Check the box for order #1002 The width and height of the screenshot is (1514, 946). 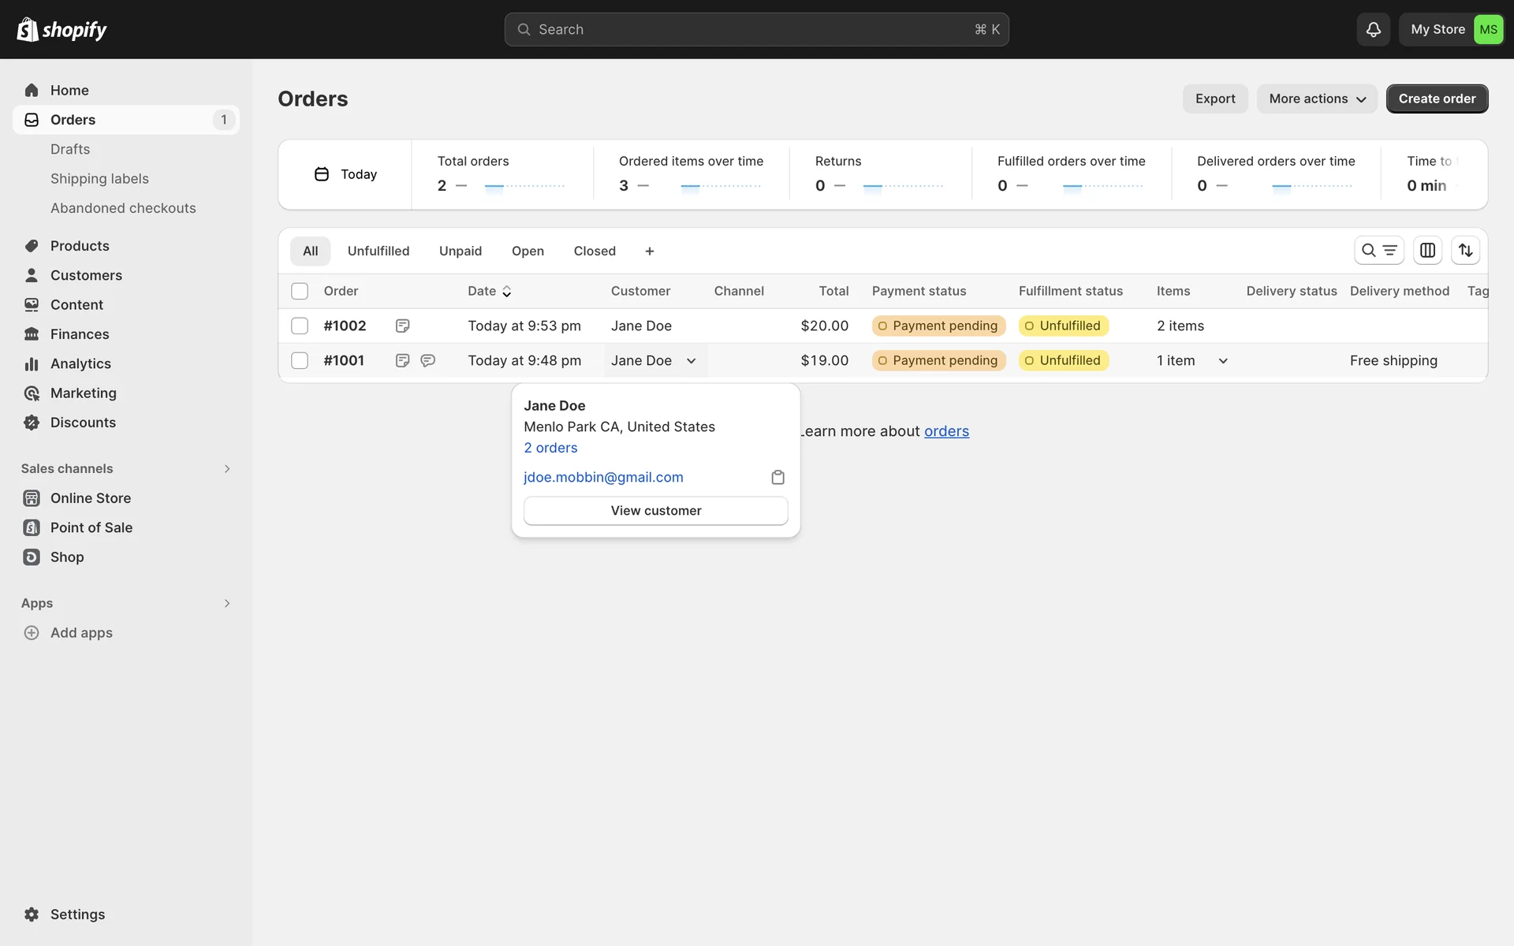300,326
